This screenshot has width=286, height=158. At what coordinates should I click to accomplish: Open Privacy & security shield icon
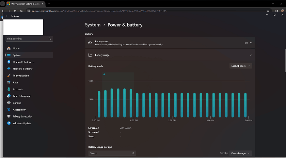9,116
